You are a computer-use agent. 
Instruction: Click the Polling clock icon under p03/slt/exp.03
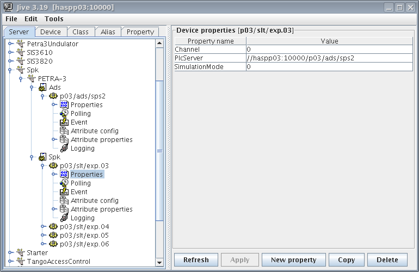64,183
